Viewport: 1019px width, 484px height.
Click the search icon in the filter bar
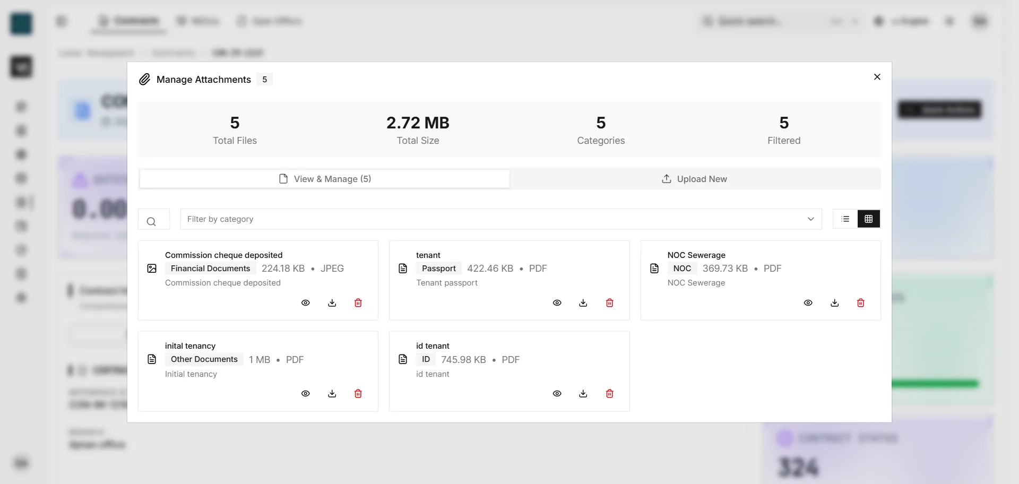[152, 221]
